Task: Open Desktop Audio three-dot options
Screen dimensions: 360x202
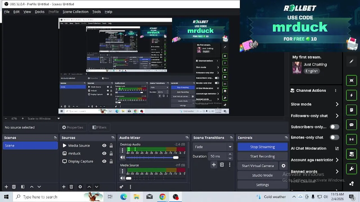Action: tap(122, 150)
